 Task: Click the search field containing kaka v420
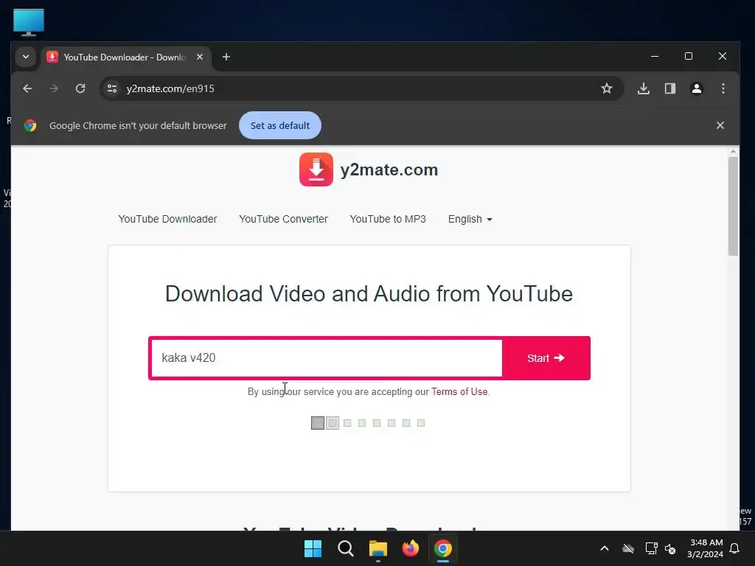pyautogui.click(x=327, y=358)
